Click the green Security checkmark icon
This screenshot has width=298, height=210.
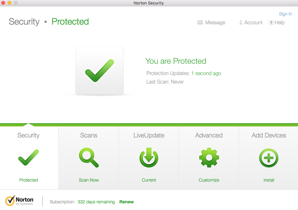point(28,158)
